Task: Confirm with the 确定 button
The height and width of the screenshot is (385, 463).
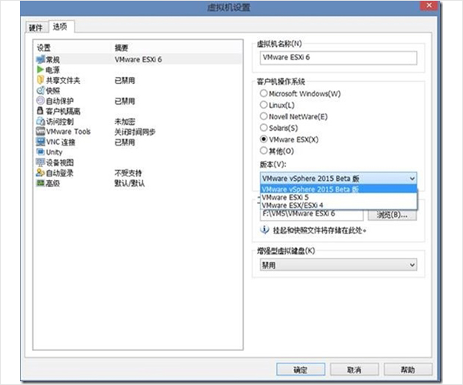Action: click(x=301, y=370)
